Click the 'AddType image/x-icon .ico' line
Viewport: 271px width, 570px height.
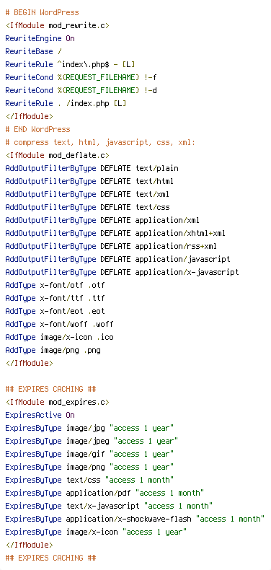[60, 338]
